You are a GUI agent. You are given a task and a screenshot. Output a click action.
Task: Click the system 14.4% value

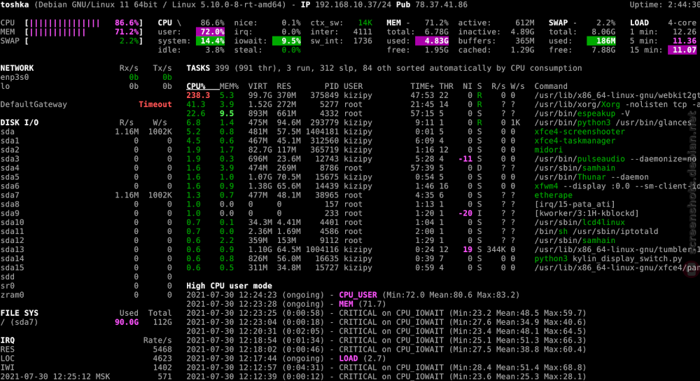(210, 41)
